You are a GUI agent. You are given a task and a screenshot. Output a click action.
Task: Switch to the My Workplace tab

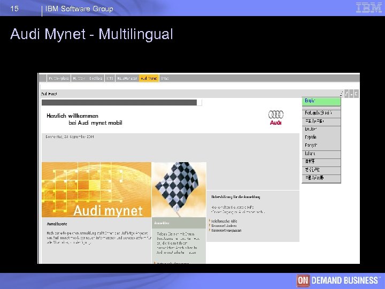point(59,78)
